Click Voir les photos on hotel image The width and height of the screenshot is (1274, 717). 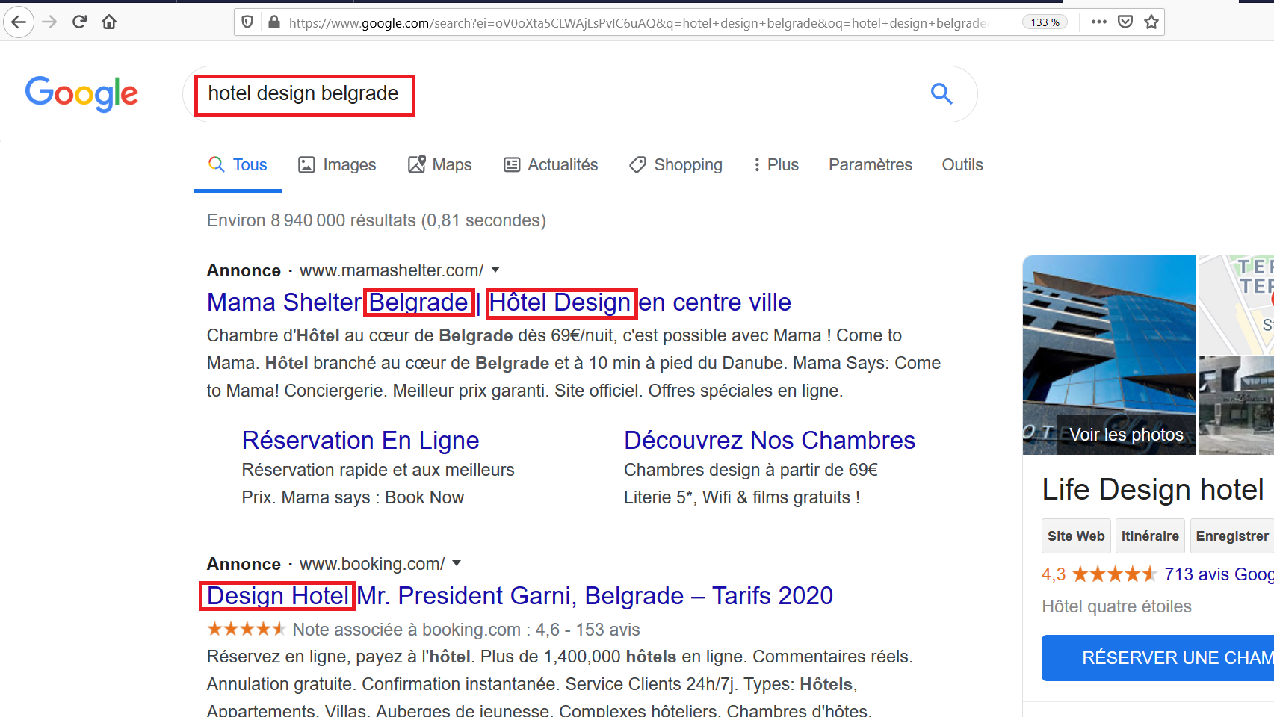(1126, 435)
